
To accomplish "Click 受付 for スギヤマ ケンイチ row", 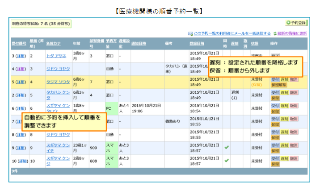I will (x=275, y=145).
